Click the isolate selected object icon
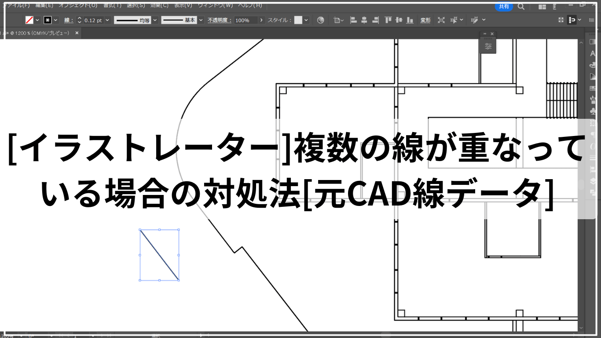Screen dimensions: 601x338 point(441,20)
